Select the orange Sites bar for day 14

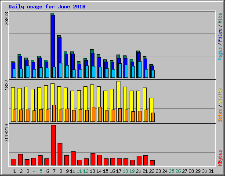click(x=100, y=114)
